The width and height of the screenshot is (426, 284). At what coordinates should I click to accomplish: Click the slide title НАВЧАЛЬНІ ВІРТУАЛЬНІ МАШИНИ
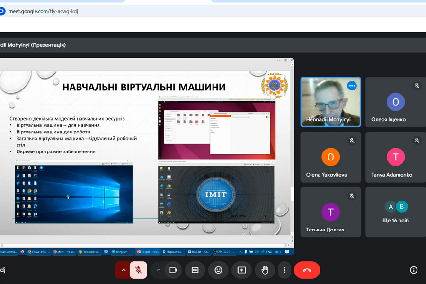tap(144, 87)
